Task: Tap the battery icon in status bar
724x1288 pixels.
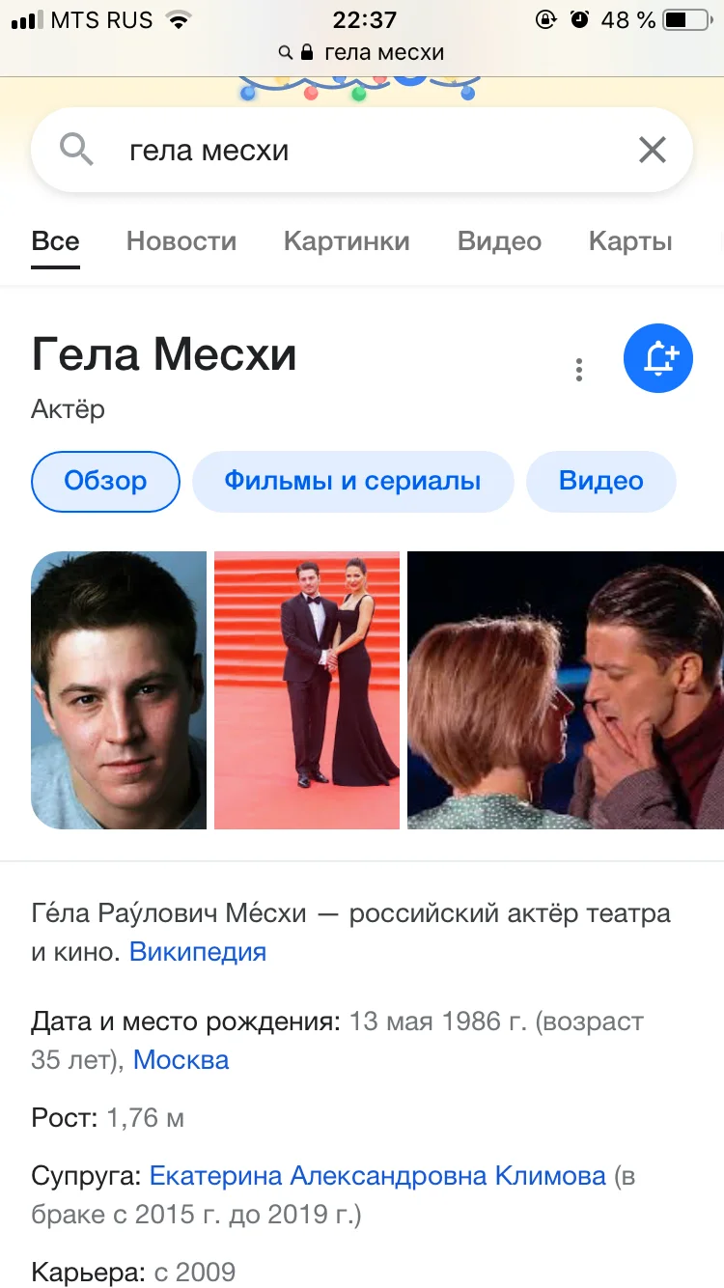Action: coord(687,19)
